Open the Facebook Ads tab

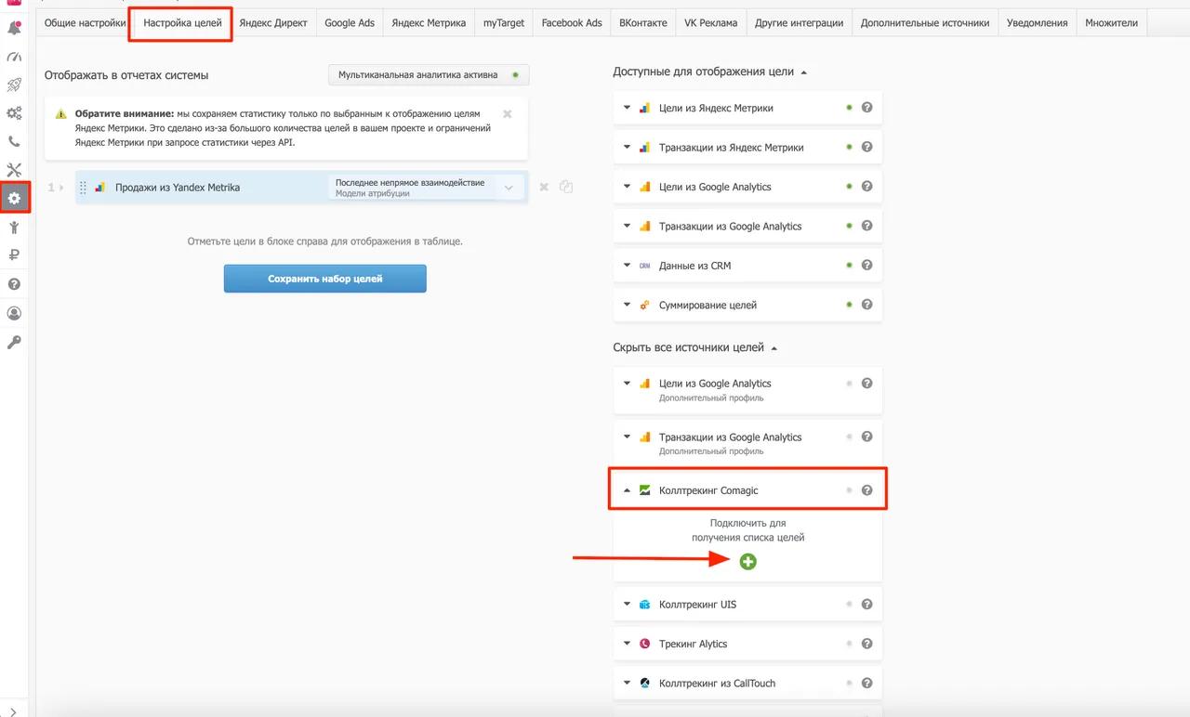pos(572,22)
